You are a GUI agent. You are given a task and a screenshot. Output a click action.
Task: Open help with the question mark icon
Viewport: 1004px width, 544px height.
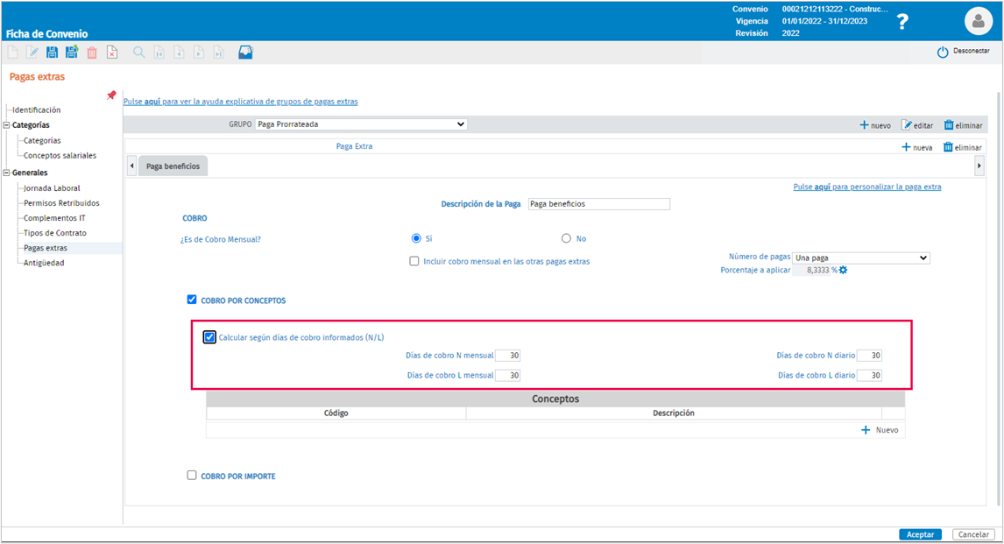902,22
